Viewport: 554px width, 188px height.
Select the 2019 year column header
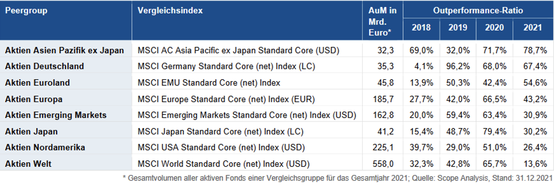(x=458, y=28)
